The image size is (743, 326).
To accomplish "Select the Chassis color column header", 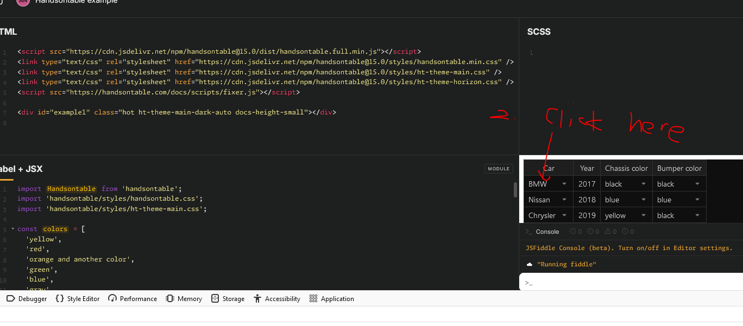I will click(626, 168).
